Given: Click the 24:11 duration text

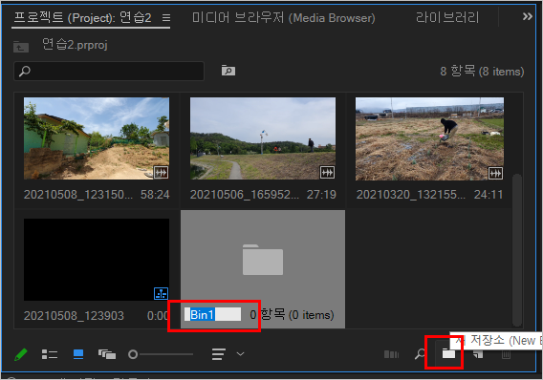Looking at the screenshot, I should pos(489,195).
